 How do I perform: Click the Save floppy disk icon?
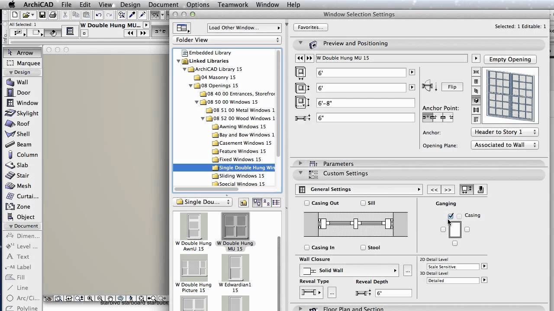42,15
